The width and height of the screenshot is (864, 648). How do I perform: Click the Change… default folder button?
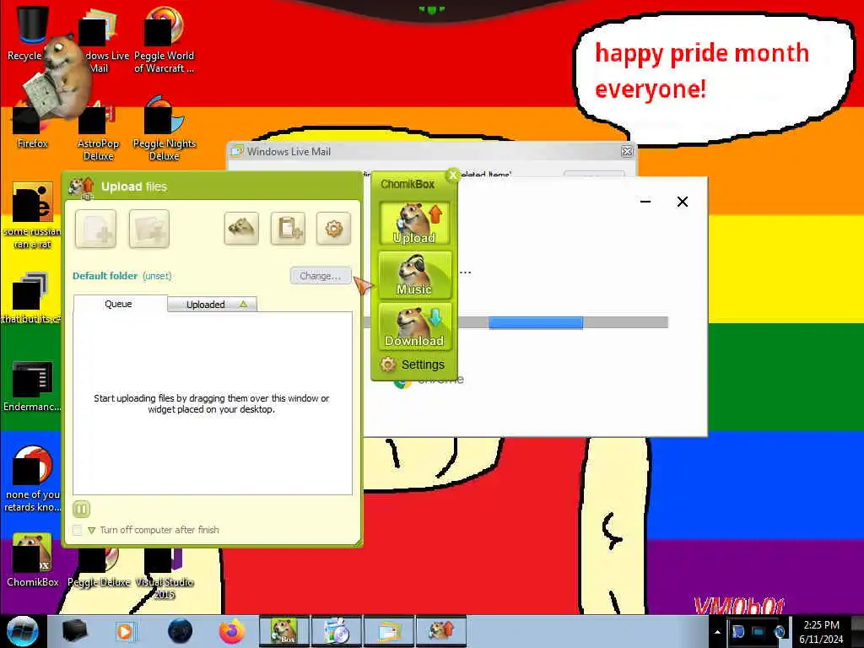click(x=321, y=276)
